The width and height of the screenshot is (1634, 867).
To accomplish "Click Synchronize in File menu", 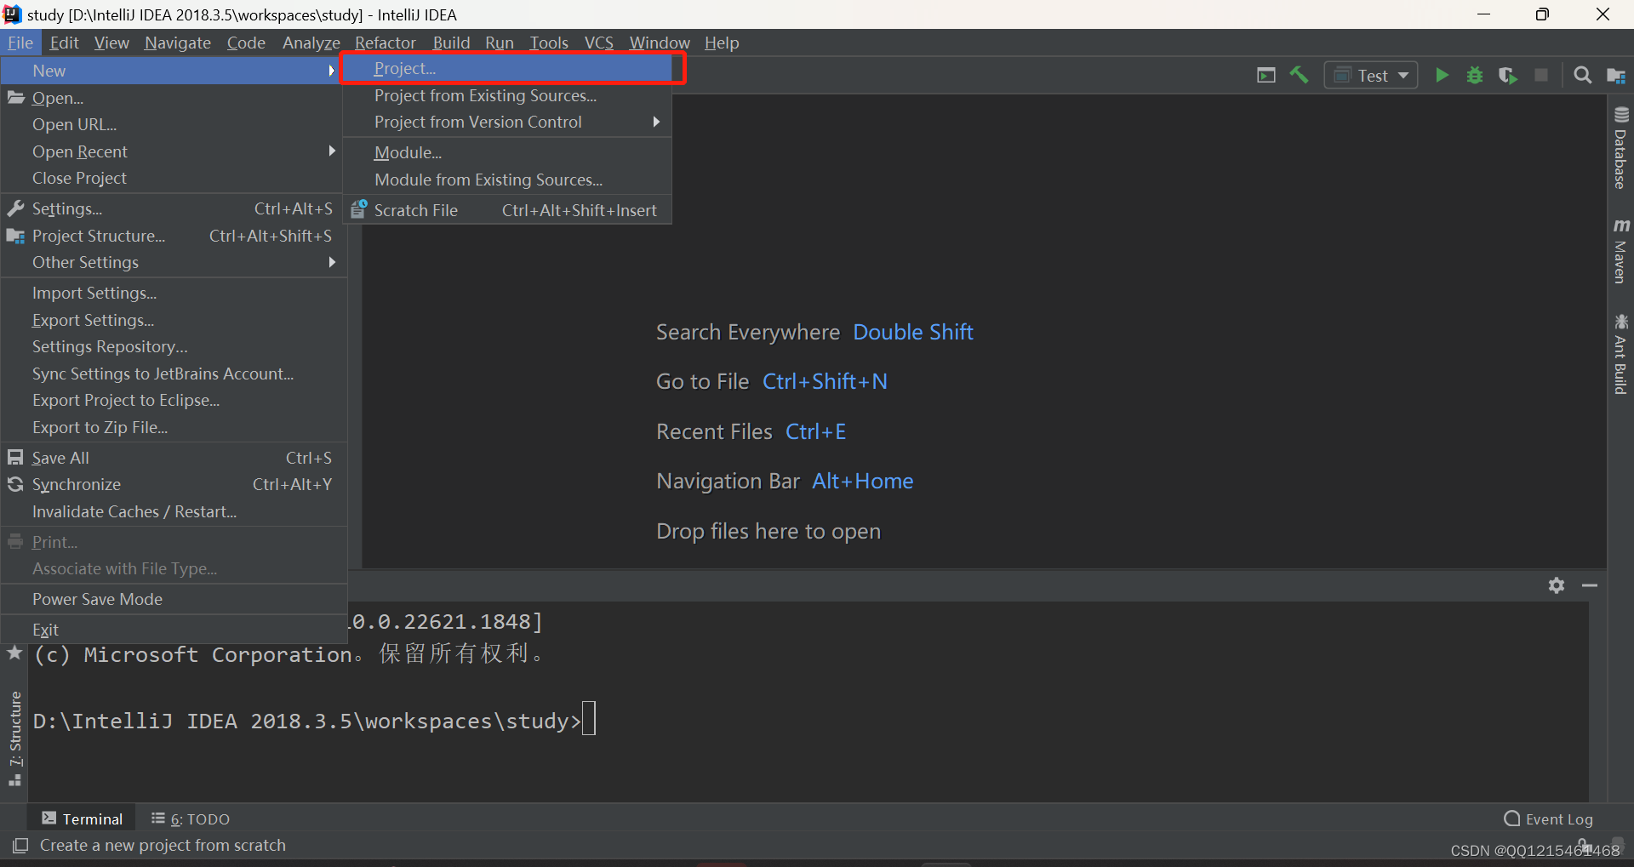I will (172, 484).
